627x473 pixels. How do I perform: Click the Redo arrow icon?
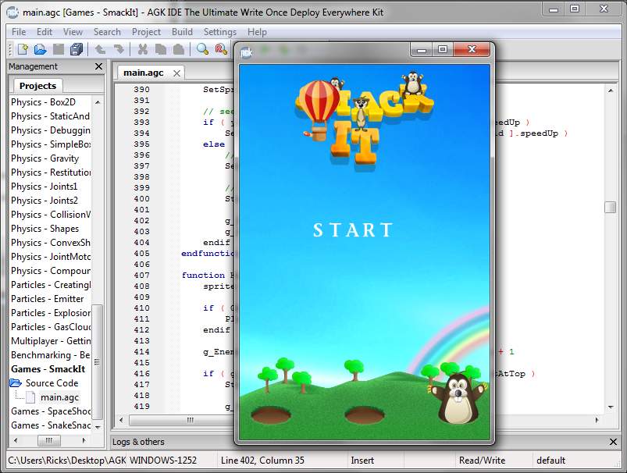tap(119, 49)
